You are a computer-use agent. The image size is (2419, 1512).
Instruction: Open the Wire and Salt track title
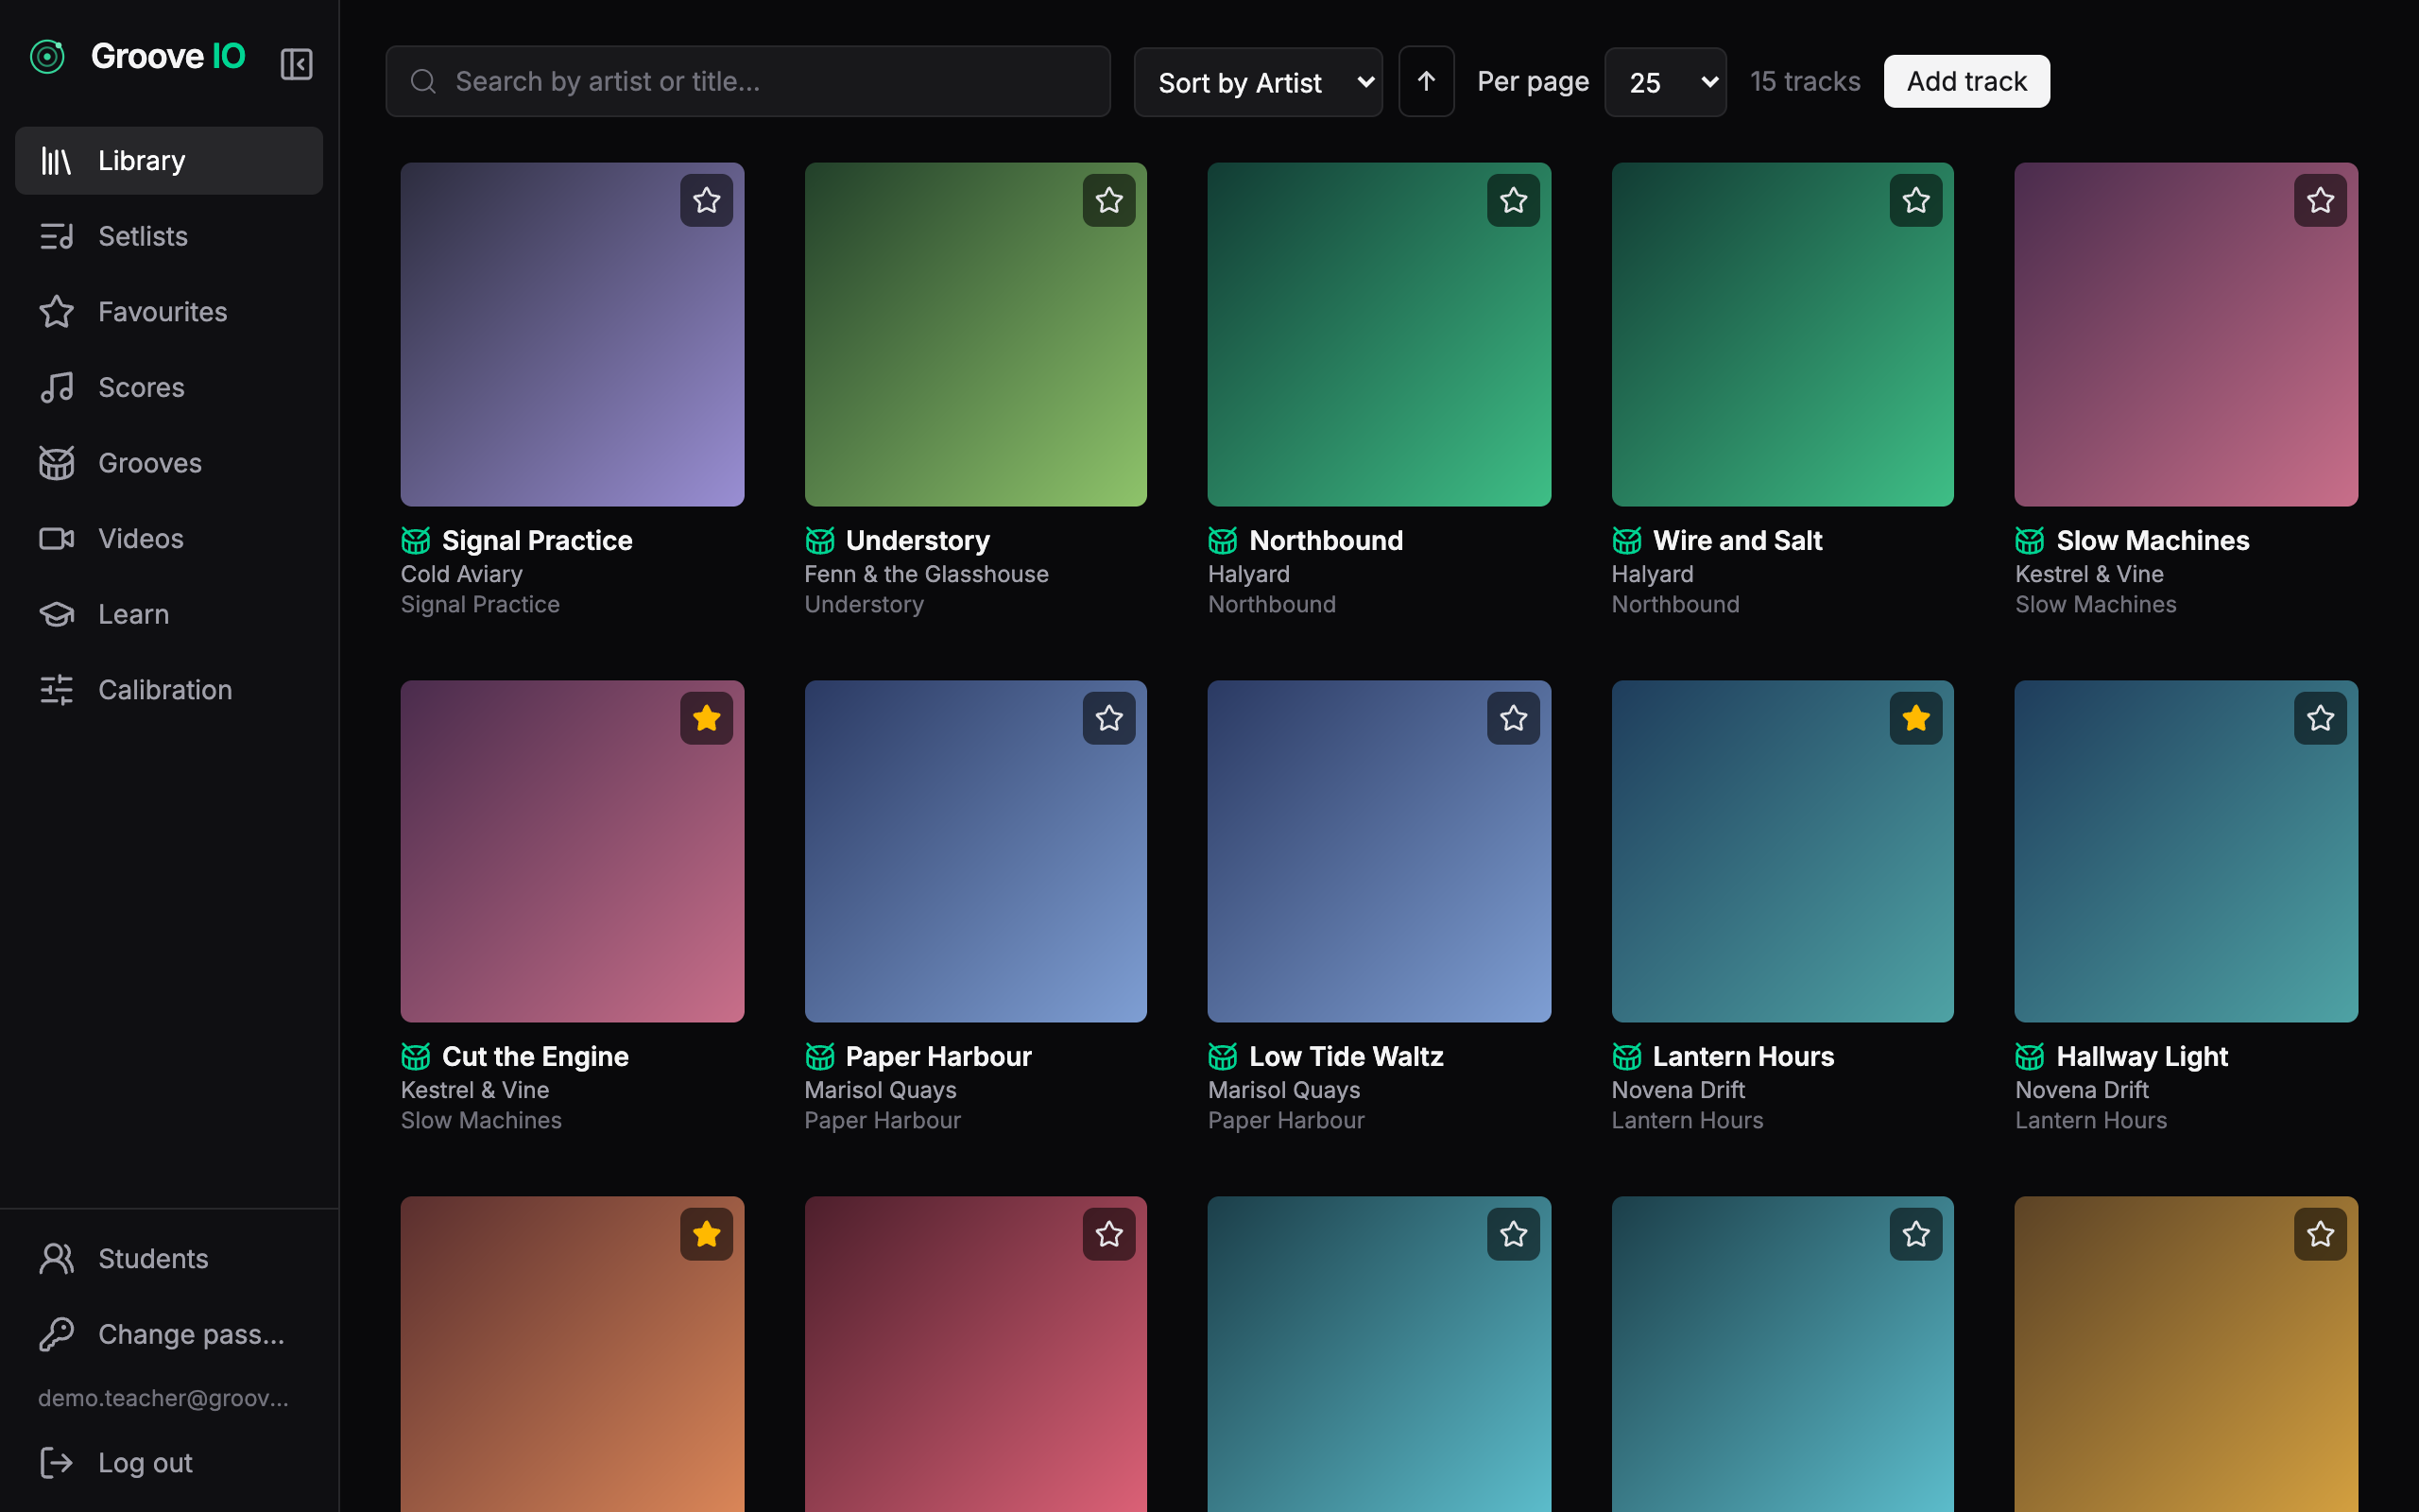1738,541
